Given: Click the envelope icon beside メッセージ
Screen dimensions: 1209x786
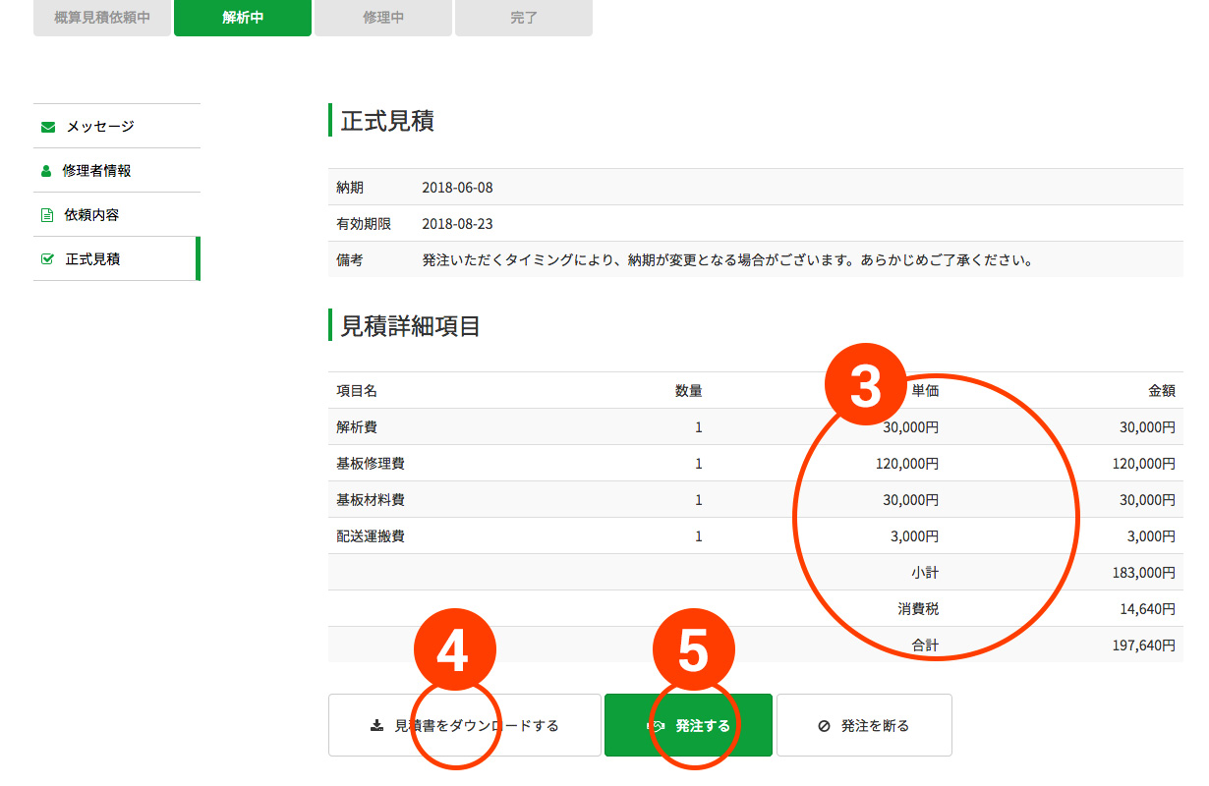Looking at the screenshot, I should tap(48, 127).
